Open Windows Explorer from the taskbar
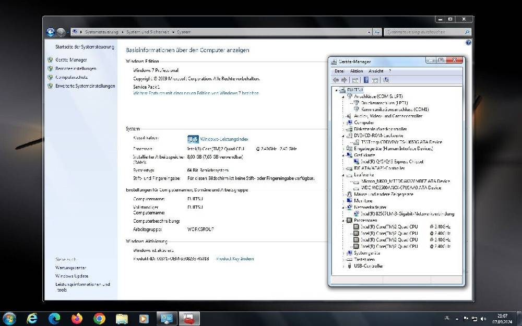Screen dimensions: 522x326 tap(122, 319)
